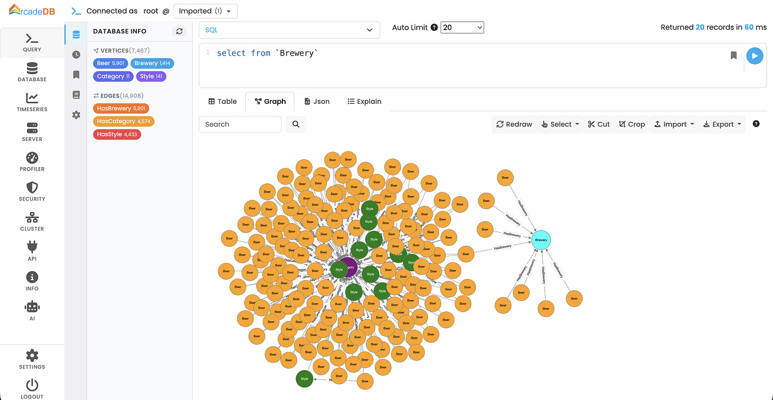
Task: Switch to the Json results tab
Action: [317, 101]
